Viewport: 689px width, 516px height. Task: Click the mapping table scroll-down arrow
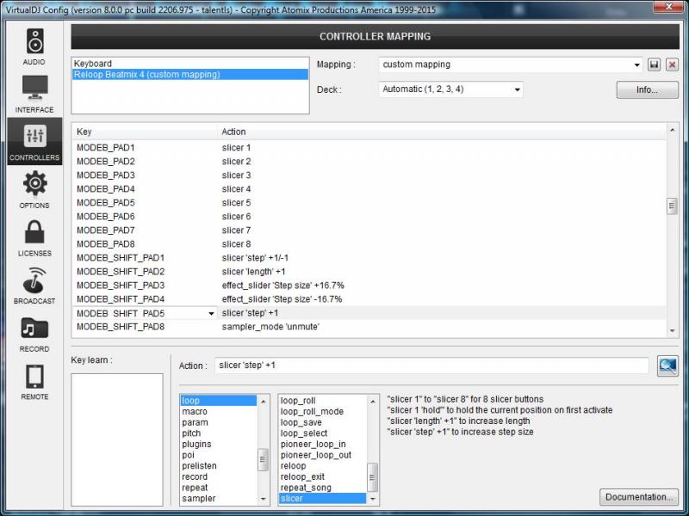(673, 331)
